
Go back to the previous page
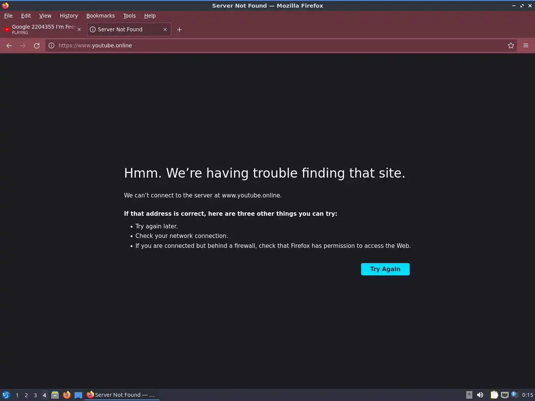(x=9, y=45)
